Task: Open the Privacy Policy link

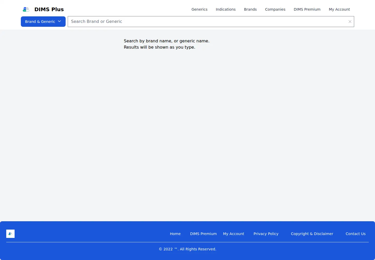Action: 266,234
